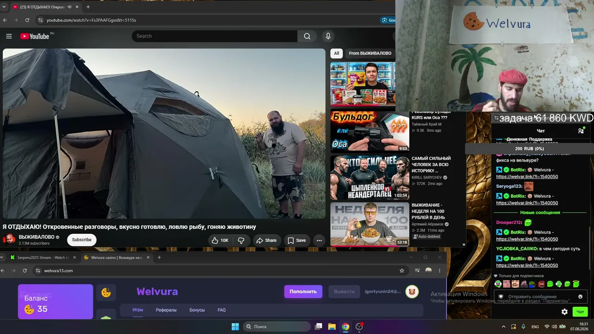Click the youtube.com address bar URL
This screenshot has height=334, width=594.
[x=91, y=20]
